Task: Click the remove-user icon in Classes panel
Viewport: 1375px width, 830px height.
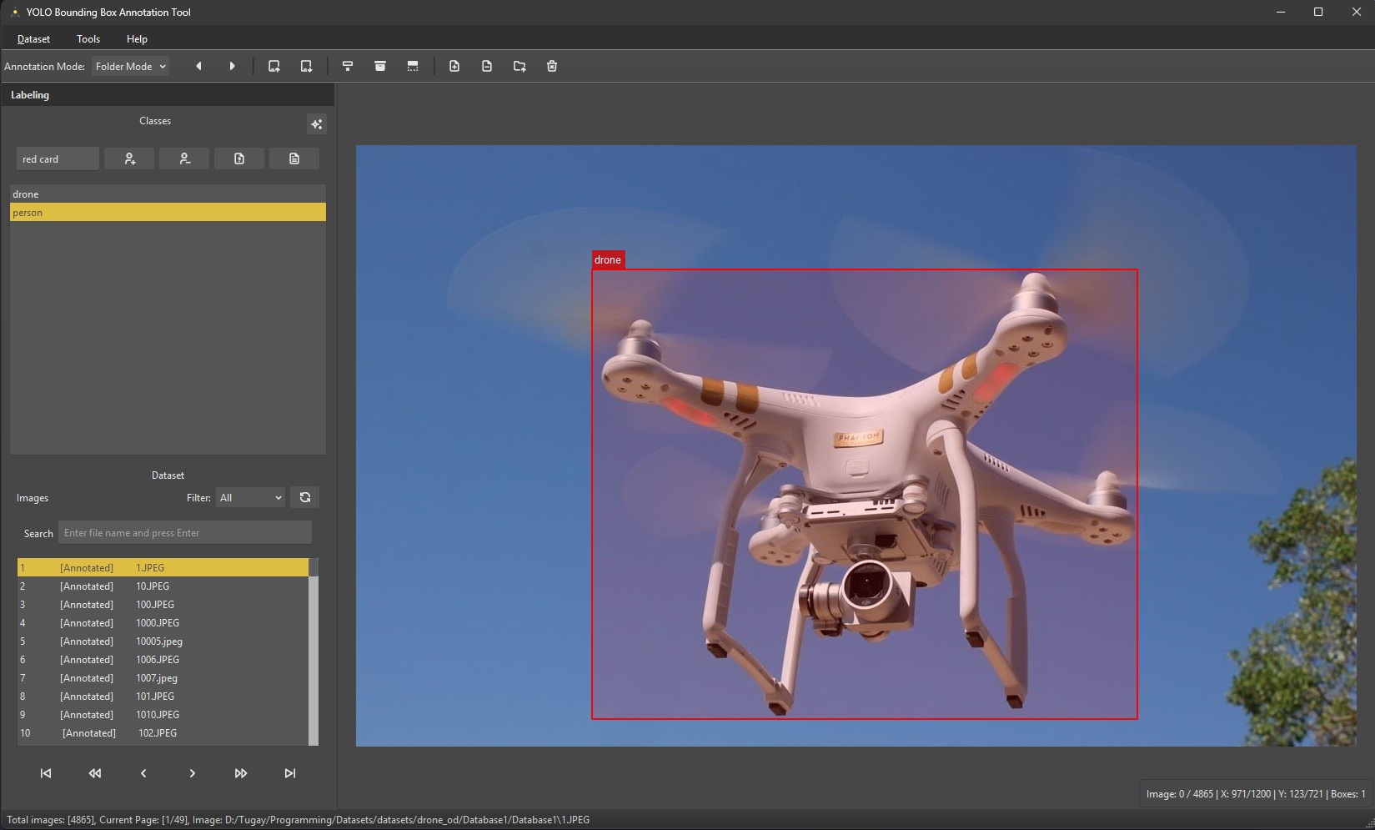Action: 184,158
